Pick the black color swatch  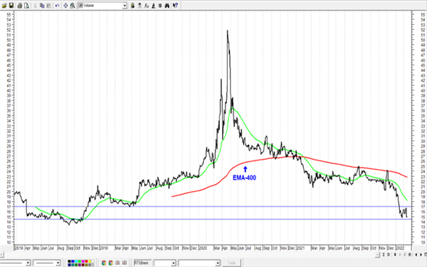69,261
